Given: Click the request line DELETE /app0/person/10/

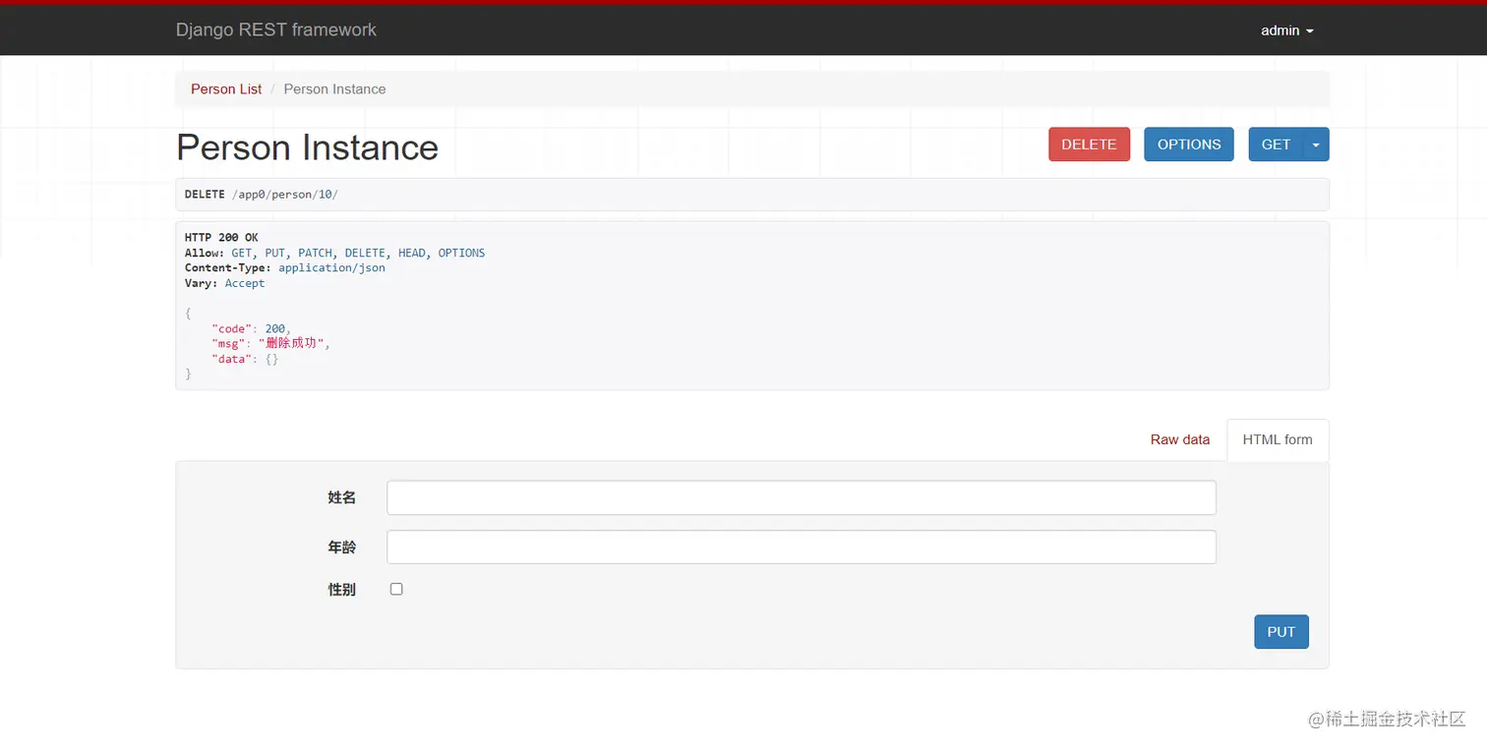Looking at the screenshot, I should click(x=262, y=195).
